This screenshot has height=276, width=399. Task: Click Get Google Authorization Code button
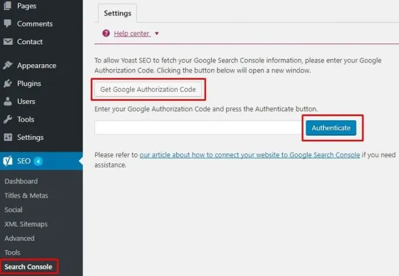pyautogui.click(x=148, y=90)
